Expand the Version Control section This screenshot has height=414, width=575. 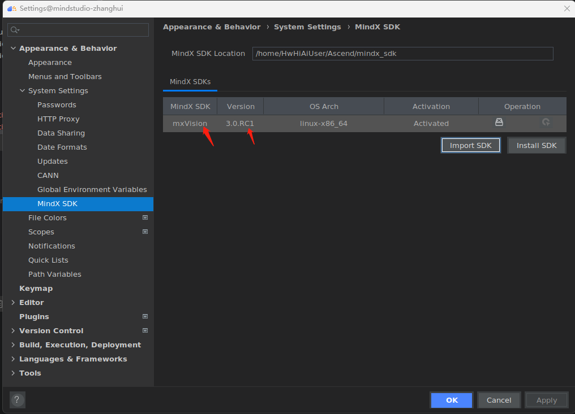pos(13,330)
